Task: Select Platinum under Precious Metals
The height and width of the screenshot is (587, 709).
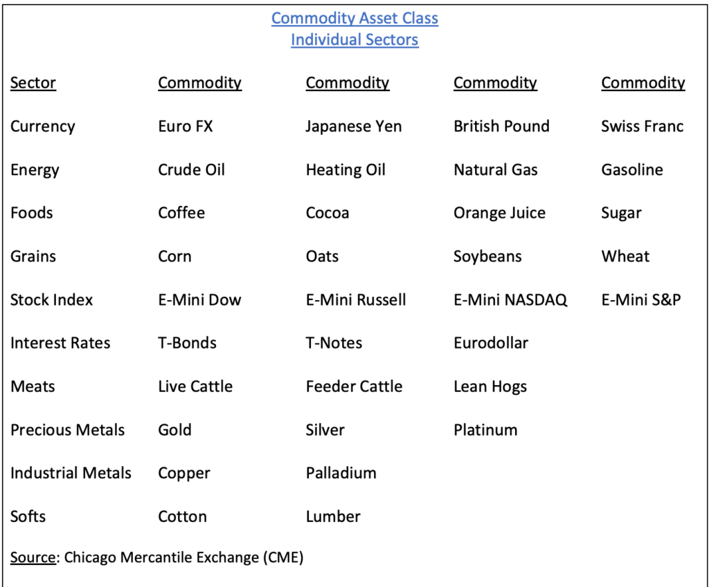Action: coord(485,429)
